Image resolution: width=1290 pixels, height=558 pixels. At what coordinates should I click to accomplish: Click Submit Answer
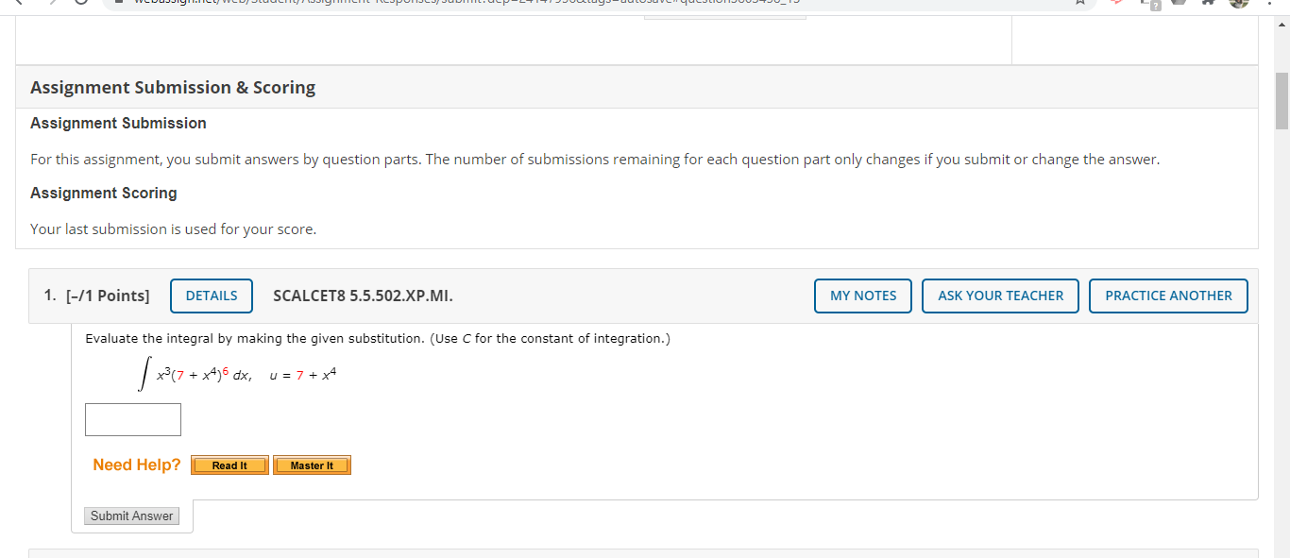[x=131, y=516]
